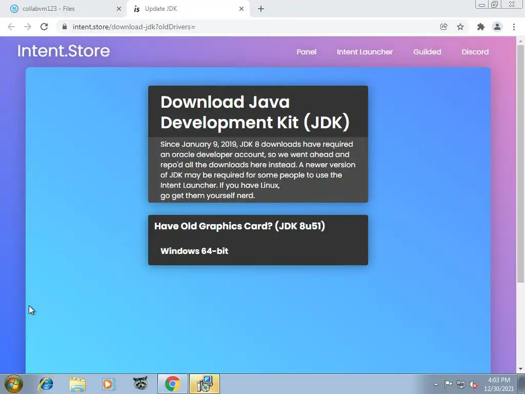Screen dimensions: 525x394
Task: Click the padlock site info icon
Action: (65, 27)
